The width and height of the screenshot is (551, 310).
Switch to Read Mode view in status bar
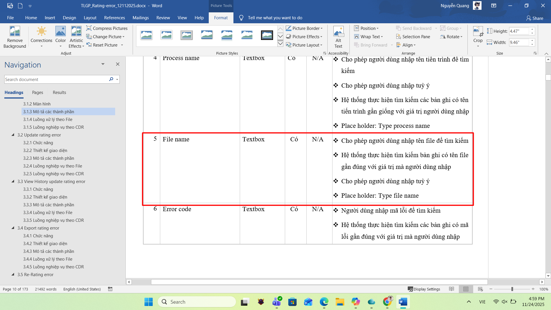pos(451,289)
